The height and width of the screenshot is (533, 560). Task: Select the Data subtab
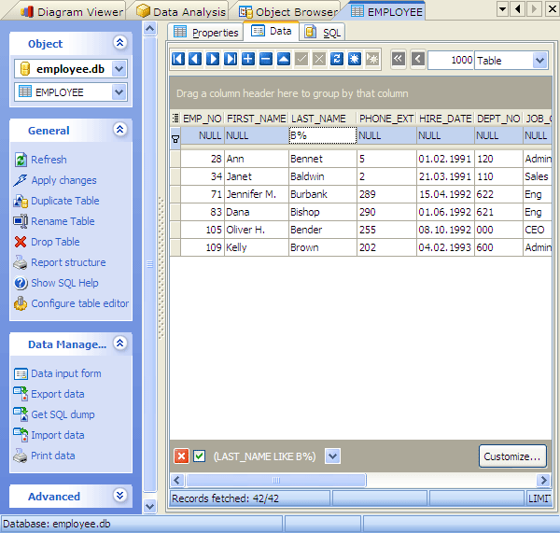(271, 31)
